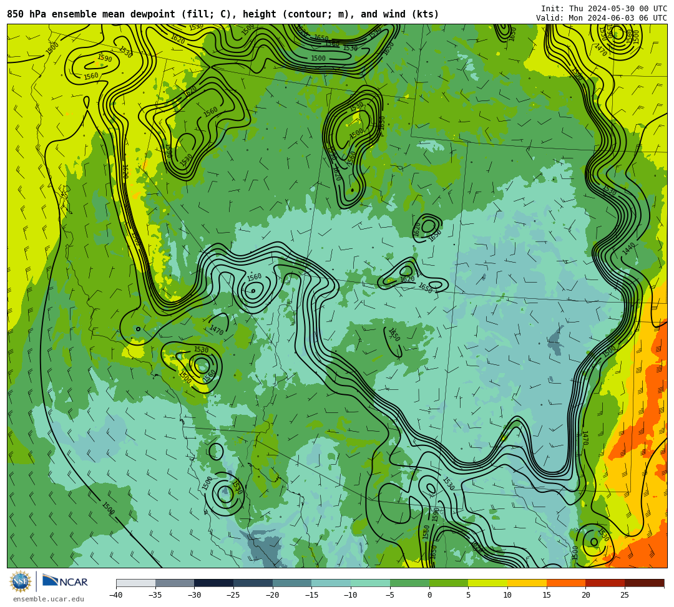
Task: Click the -40 to -35 color swatch
Action: pyautogui.click(x=136, y=583)
